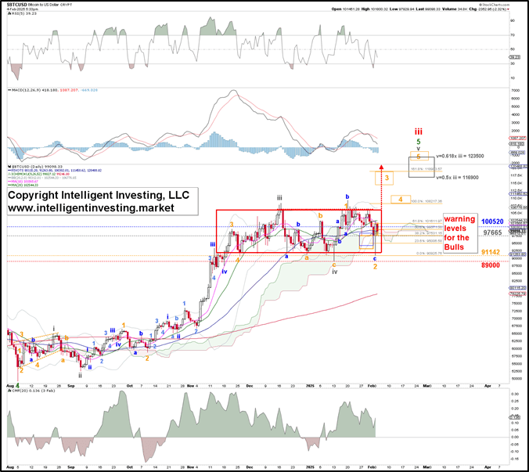Click the gray 'iii' wave label at December high

(279, 198)
